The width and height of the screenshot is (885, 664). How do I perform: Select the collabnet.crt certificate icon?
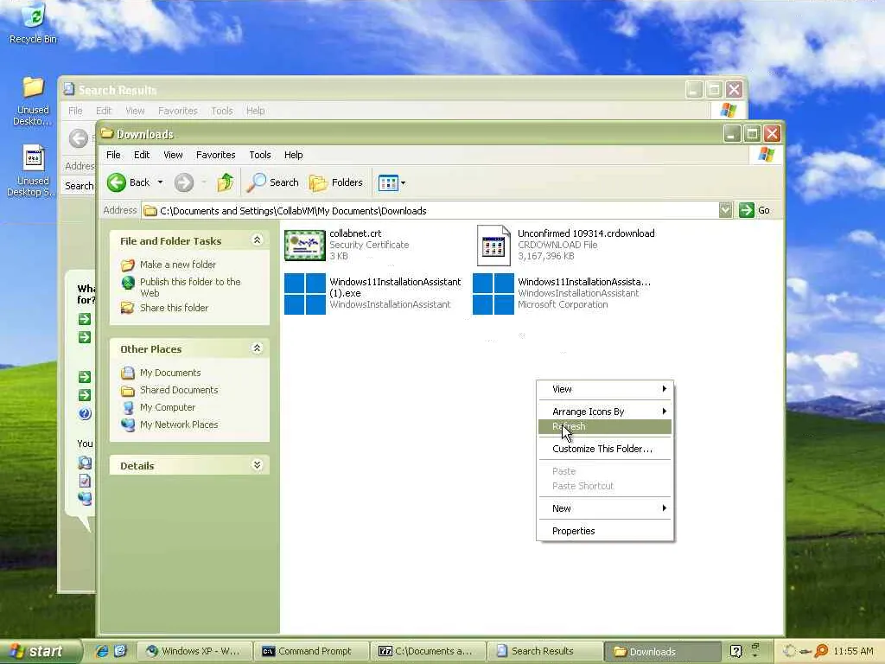(305, 245)
